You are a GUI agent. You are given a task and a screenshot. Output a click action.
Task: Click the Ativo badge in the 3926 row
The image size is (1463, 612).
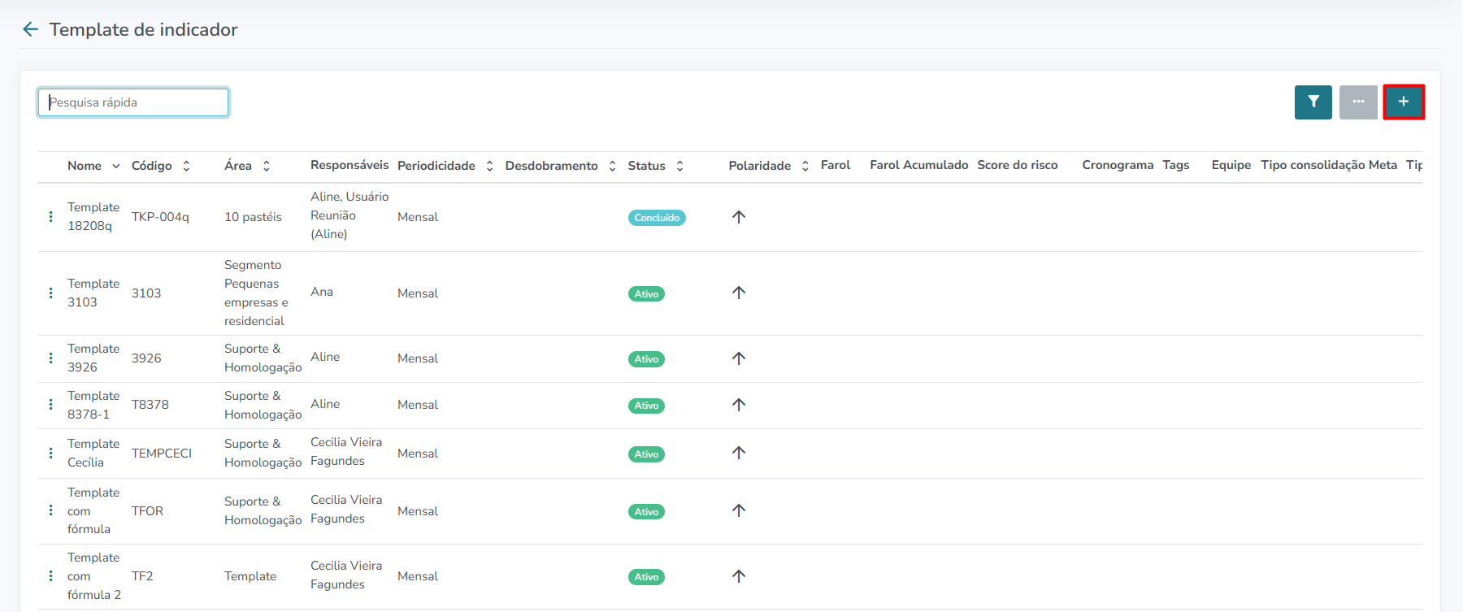(646, 359)
